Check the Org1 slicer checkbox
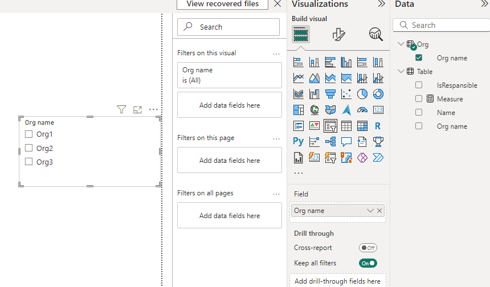Screen dimensions: 490x287 28,134
